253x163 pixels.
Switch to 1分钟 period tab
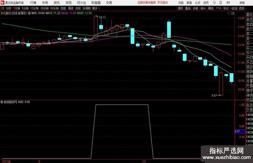[x=17, y=8]
